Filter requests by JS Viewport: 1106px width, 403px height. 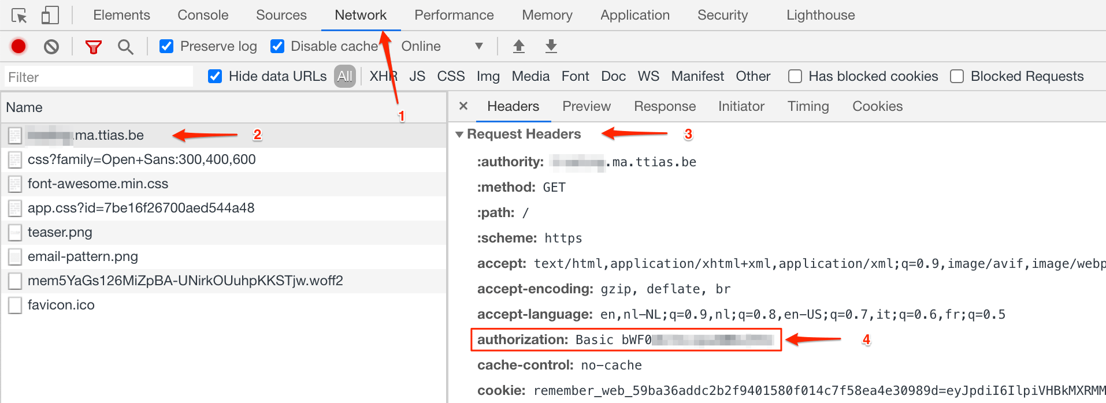(x=417, y=76)
